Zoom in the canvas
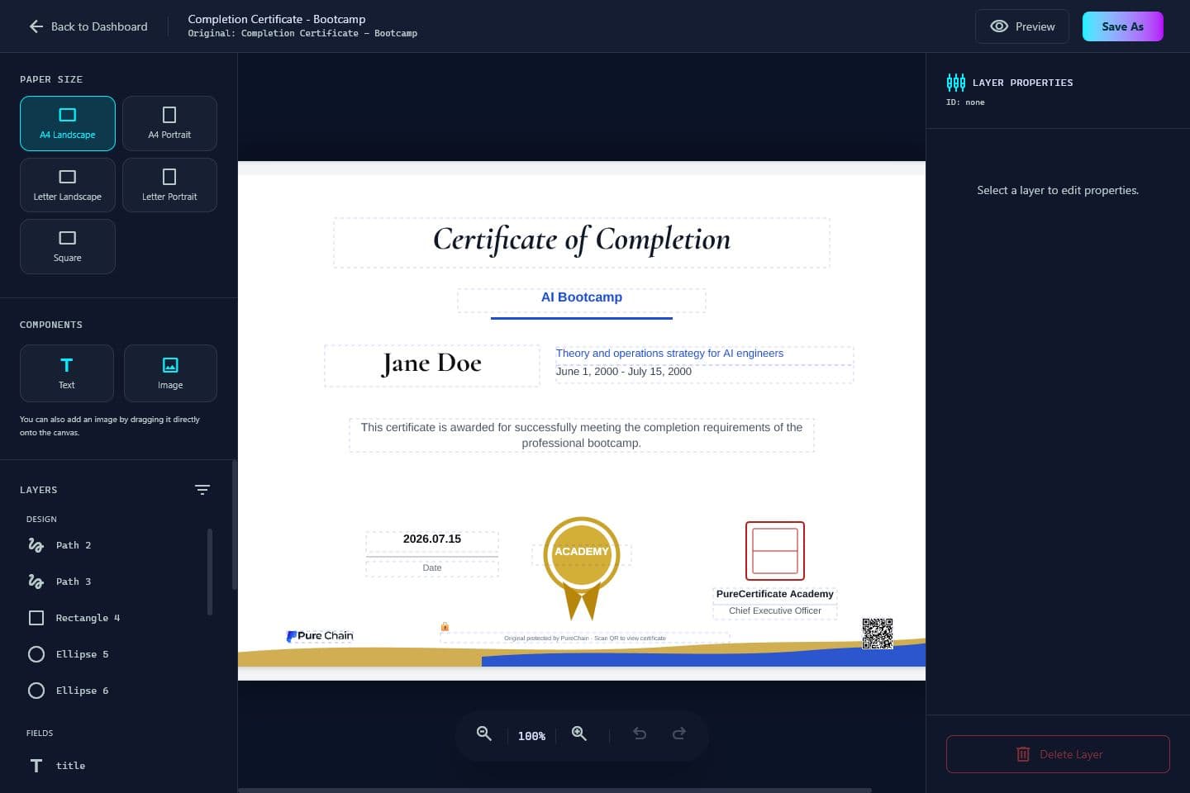This screenshot has height=793, width=1190. tap(579, 734)
